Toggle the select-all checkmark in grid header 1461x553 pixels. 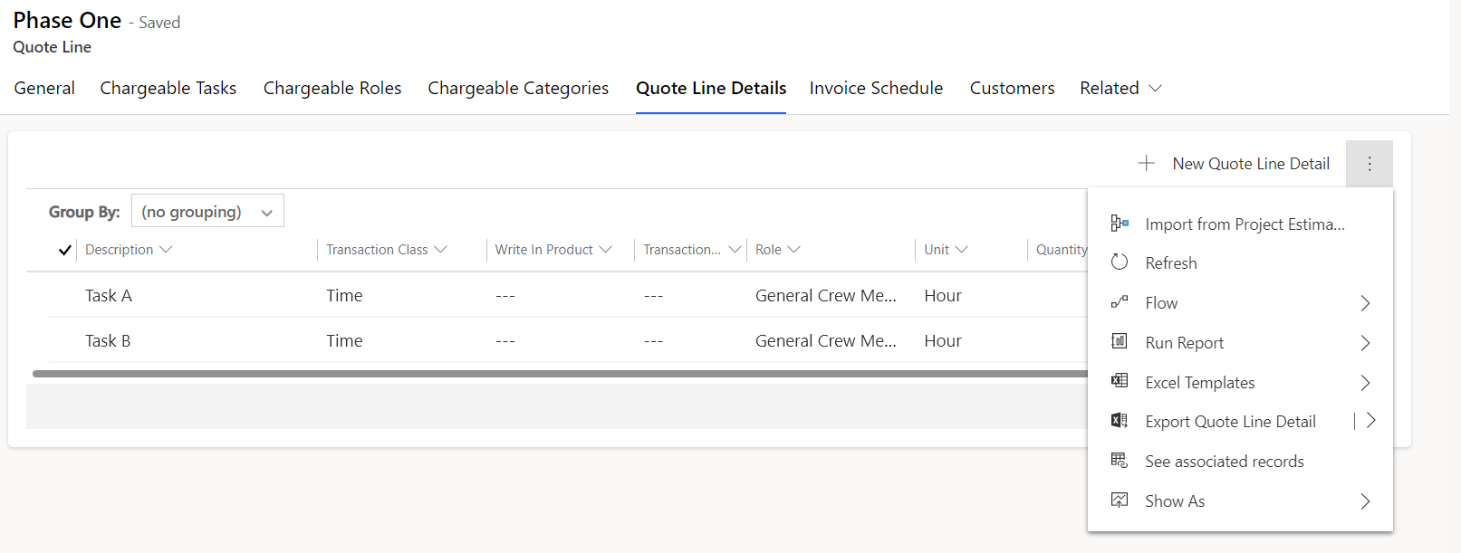65,250
